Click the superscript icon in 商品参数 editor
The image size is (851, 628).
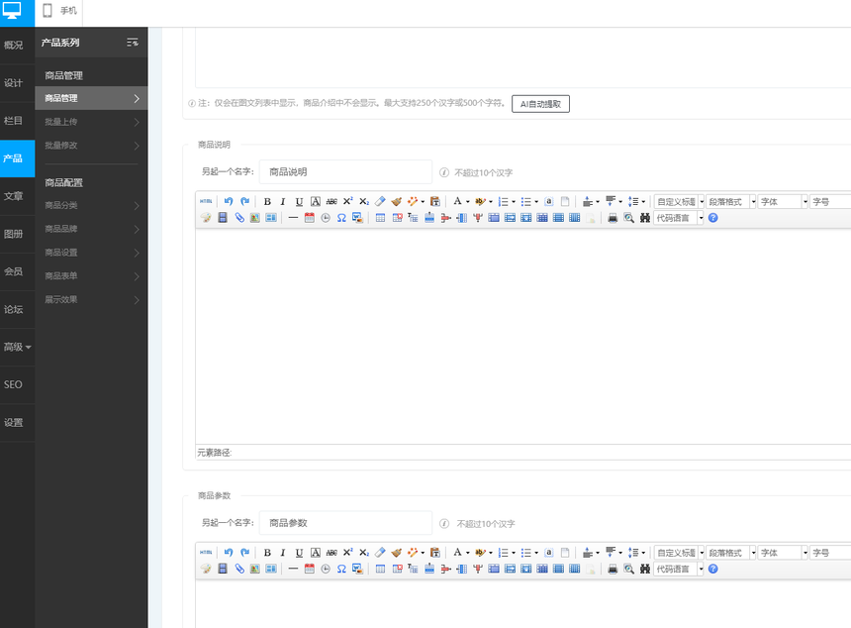347,553
